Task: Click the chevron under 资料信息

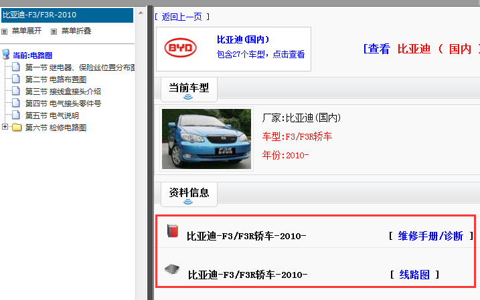Action: (x=188, y=202)
